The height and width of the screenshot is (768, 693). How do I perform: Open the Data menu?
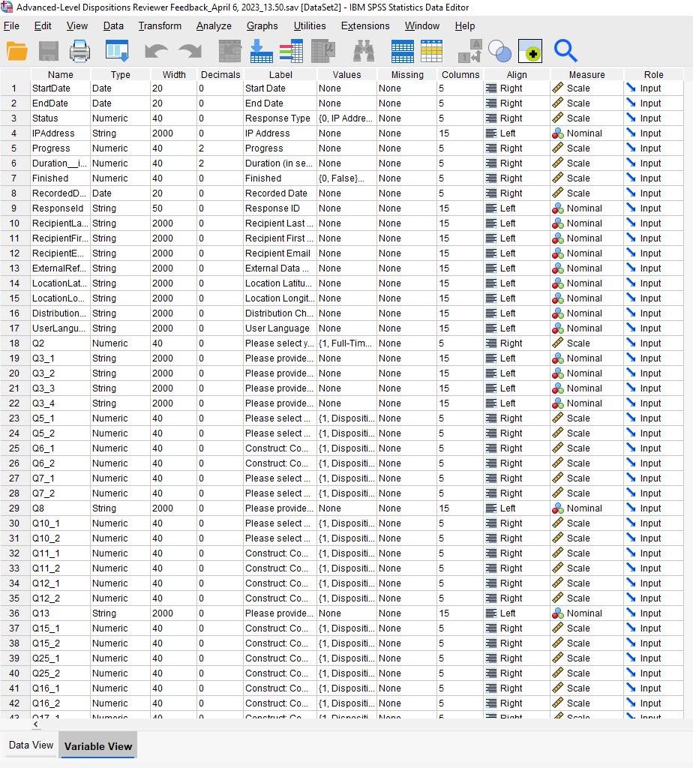pos(113,26)
